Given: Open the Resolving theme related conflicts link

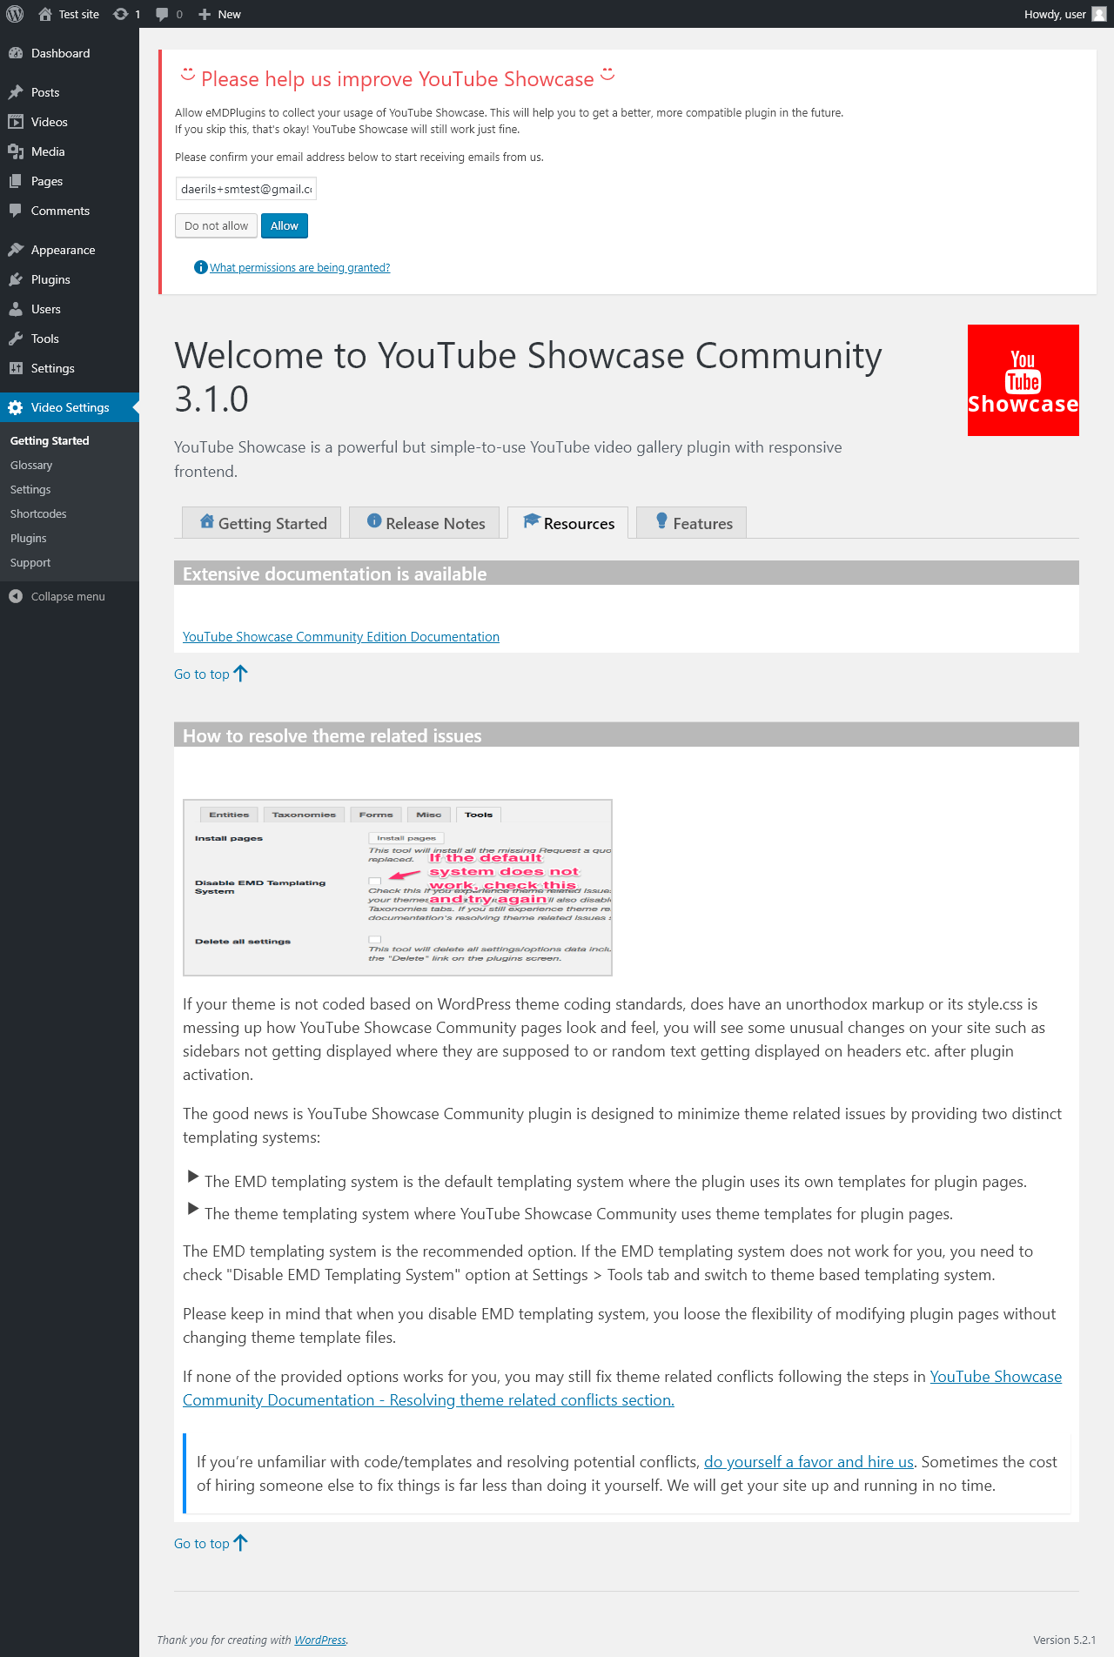Looking at the screenshot, I should [x=622, y=1388].
